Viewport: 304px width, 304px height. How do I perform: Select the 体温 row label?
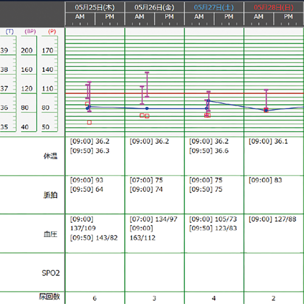tap(50, 156)
